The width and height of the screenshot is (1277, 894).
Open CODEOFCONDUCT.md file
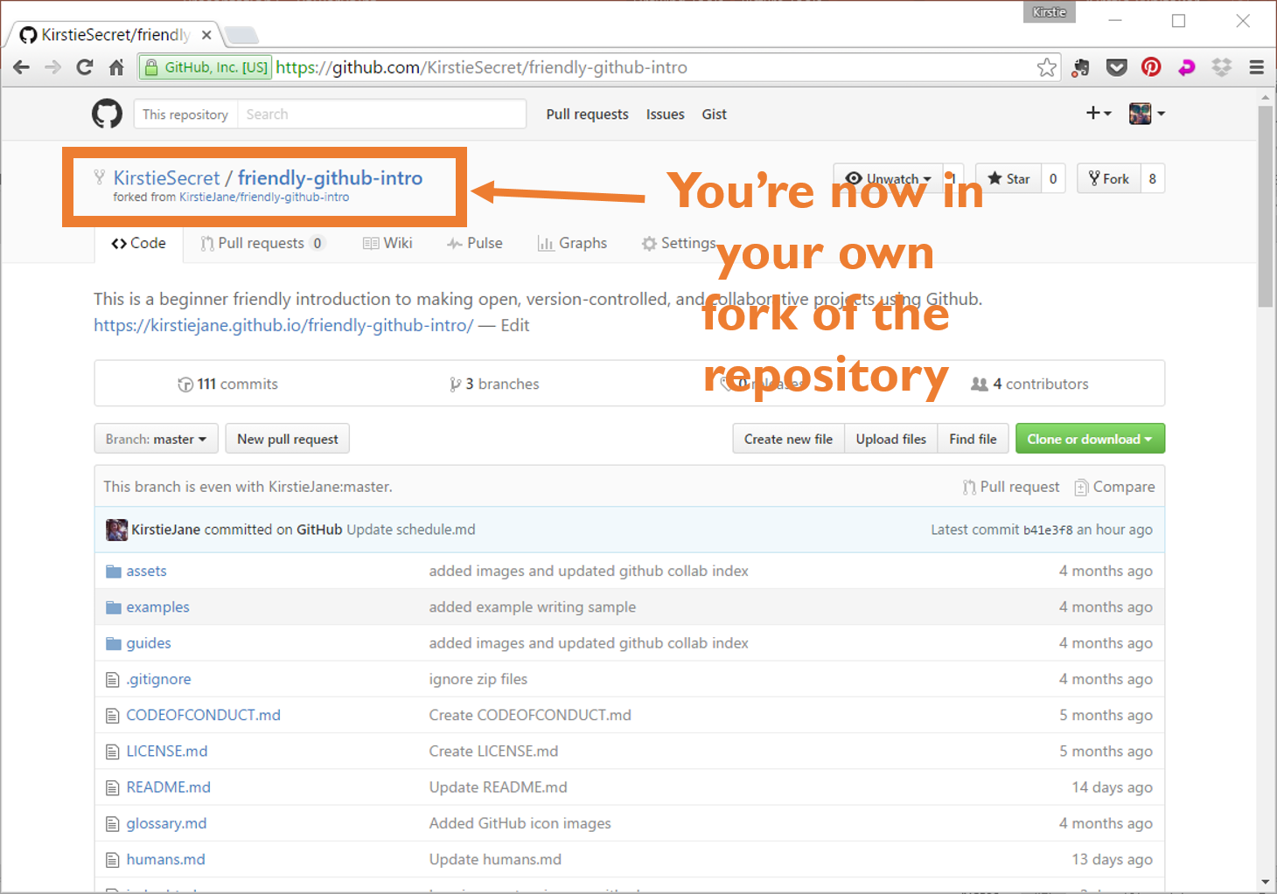tap(203, 715)
